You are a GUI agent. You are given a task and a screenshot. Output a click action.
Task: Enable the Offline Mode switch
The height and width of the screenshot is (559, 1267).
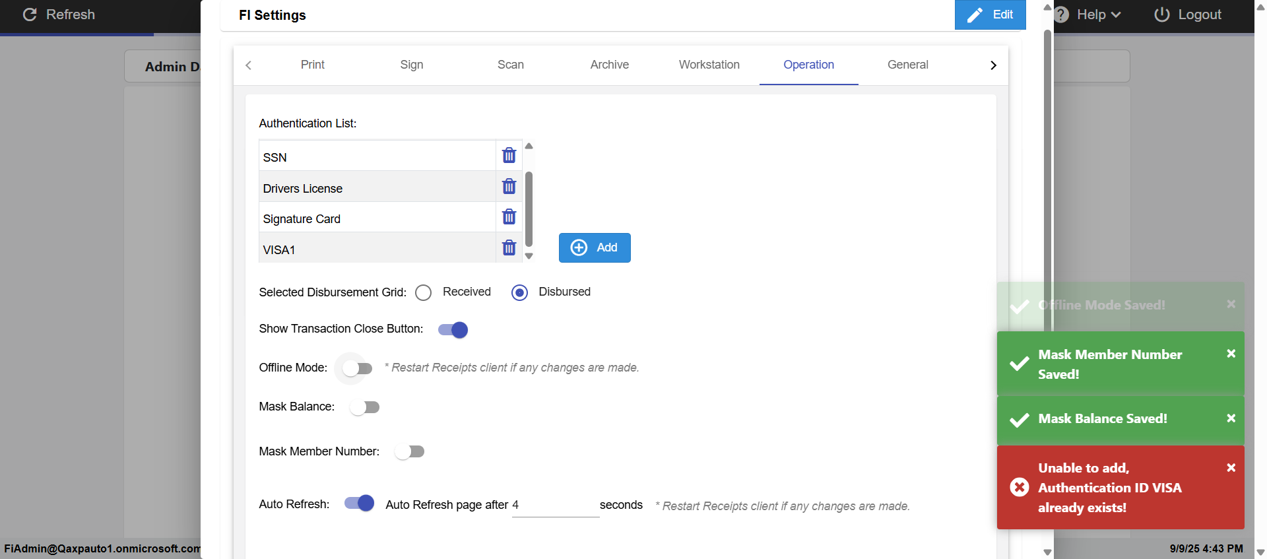pyautogui.click(x=357, y=368)
